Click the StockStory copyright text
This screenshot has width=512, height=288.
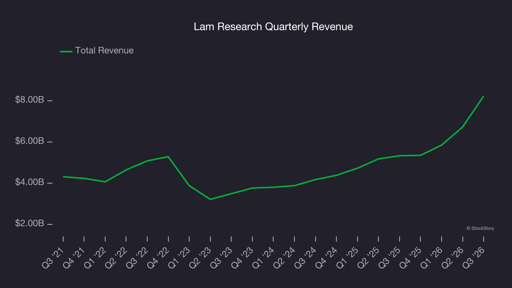(x=480, y=228)
